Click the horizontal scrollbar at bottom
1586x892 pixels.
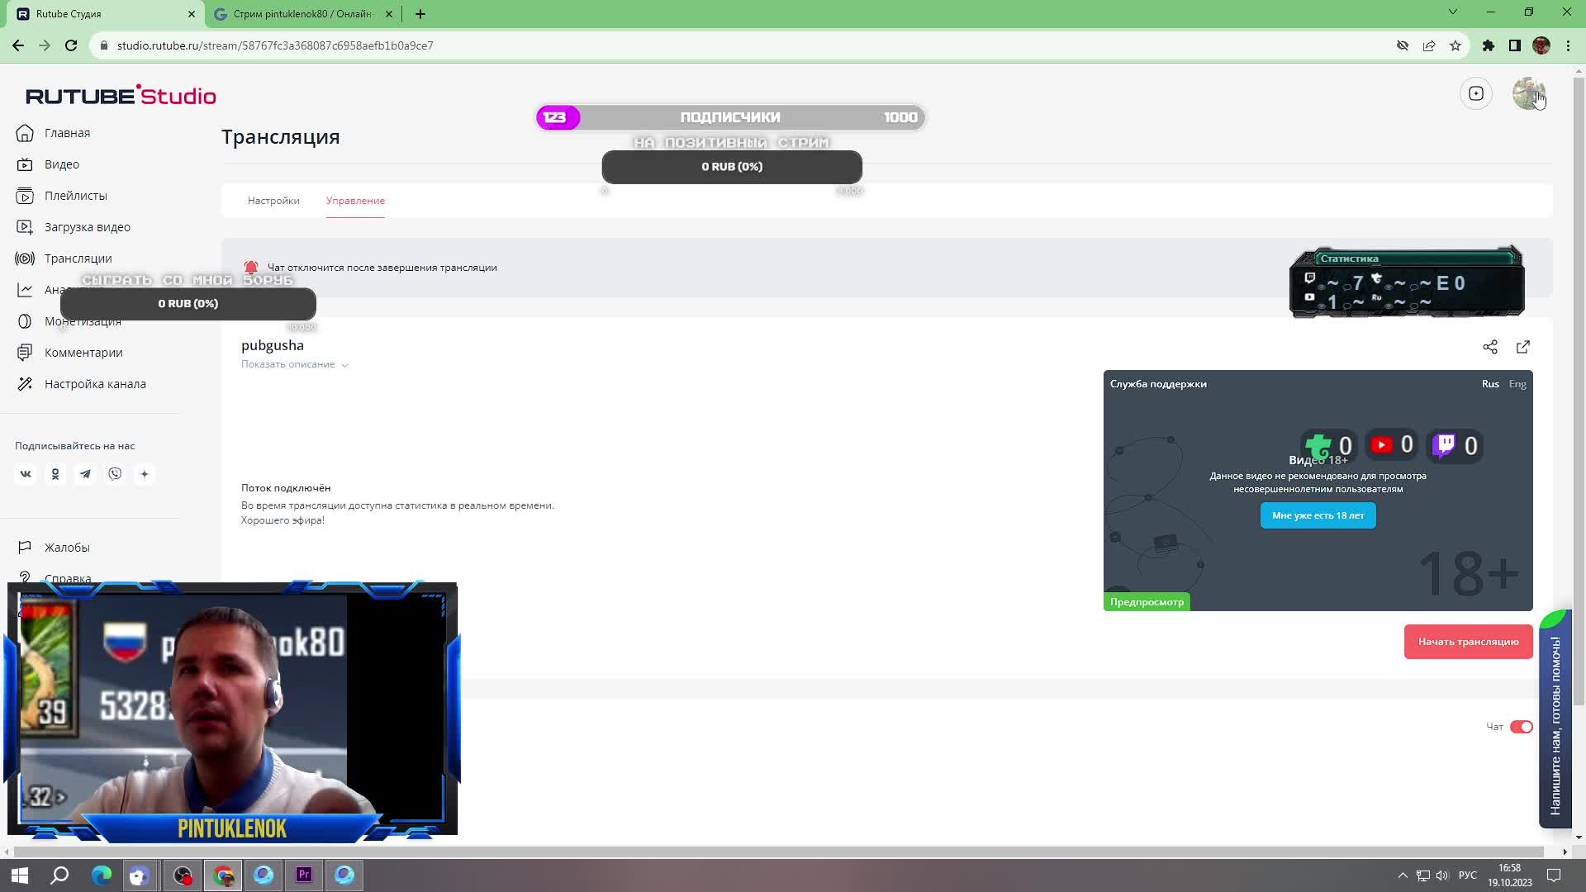(776, 852)
